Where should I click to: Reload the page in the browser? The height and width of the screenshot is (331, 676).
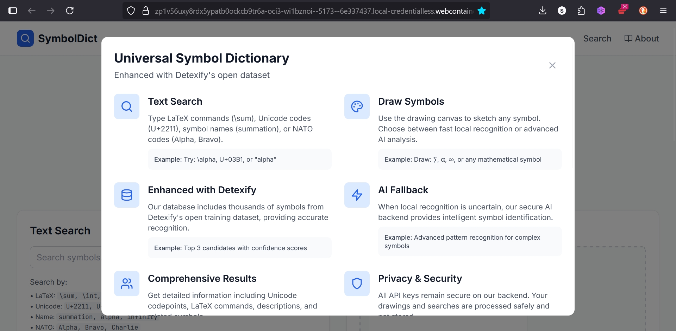point(70,11)
